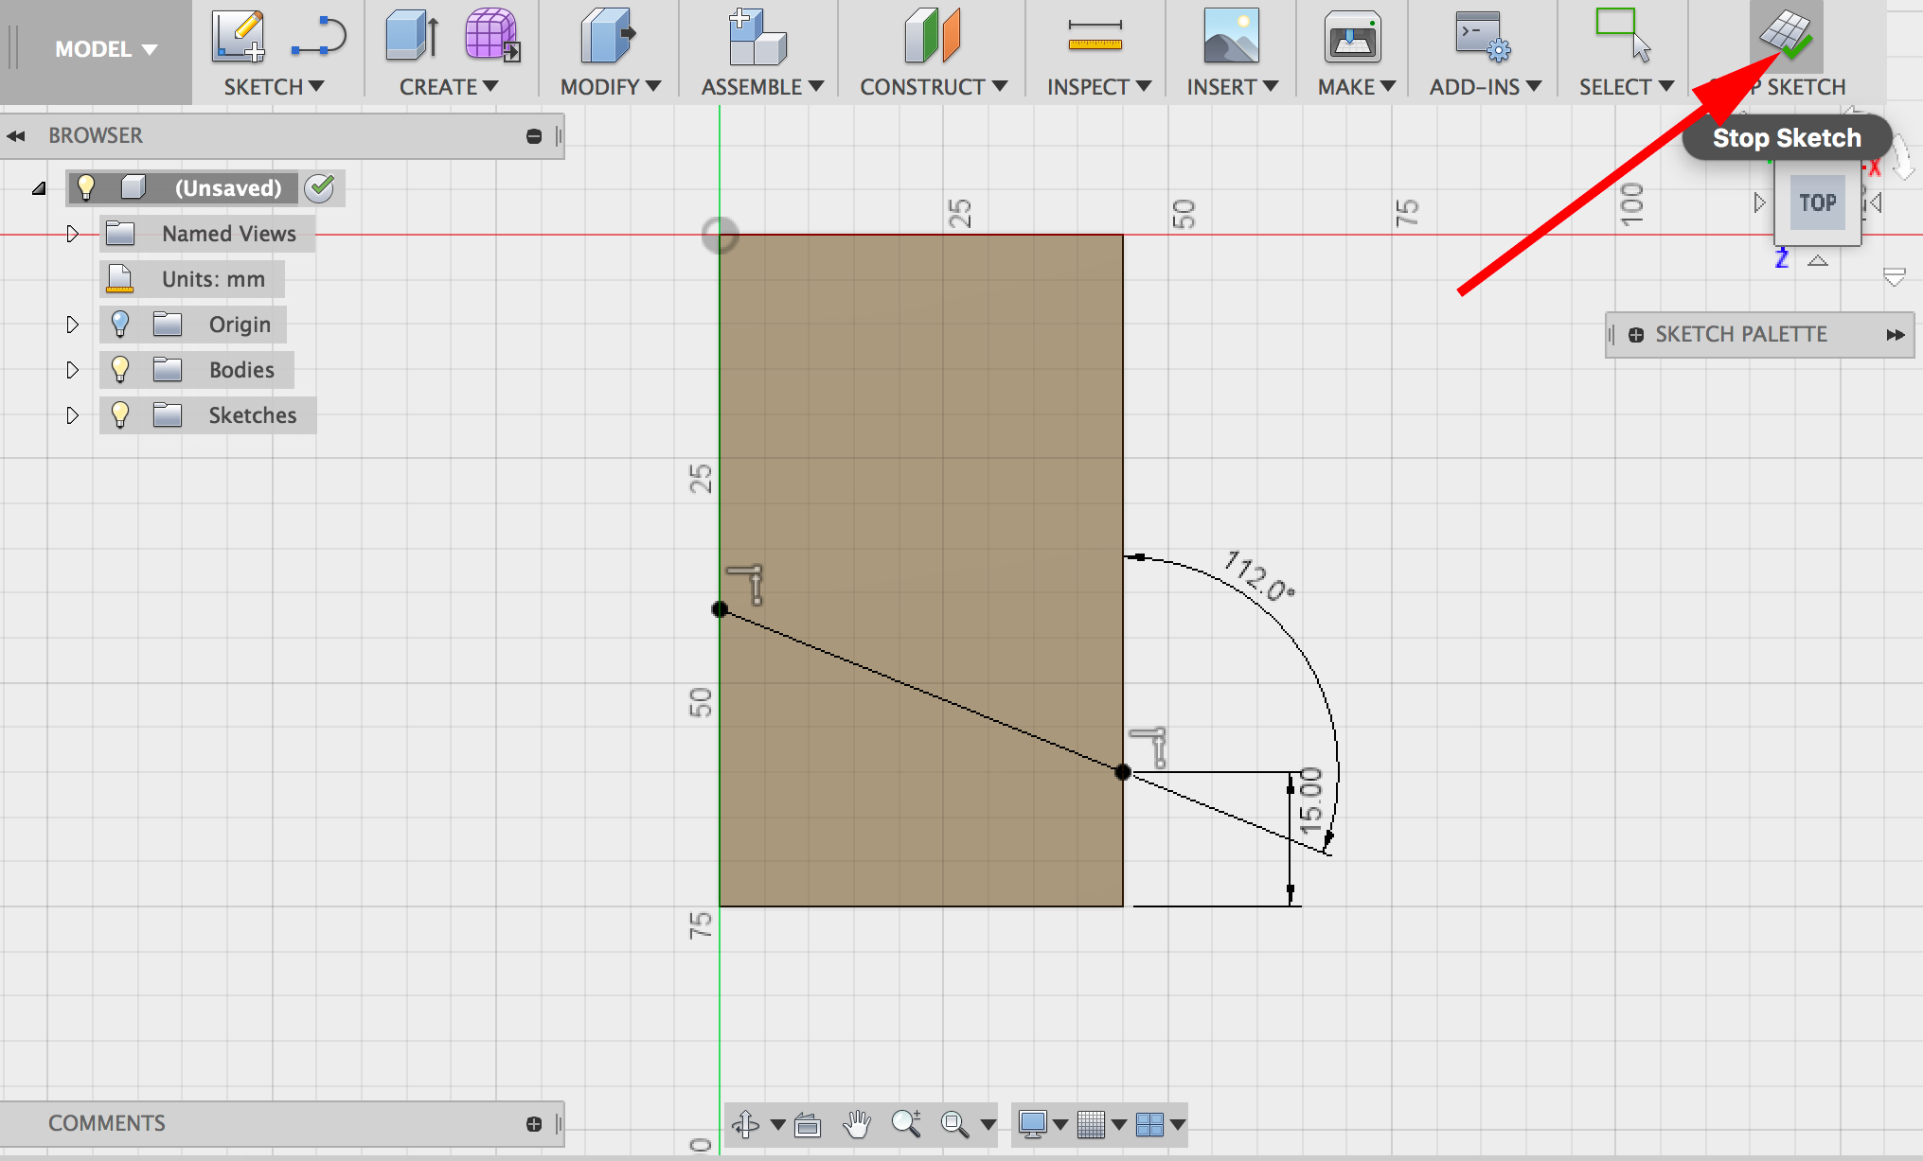This screenshot has width=1923, height=1161.
Task: Expand the Named Views folder
Action: (x=72, y=234)
